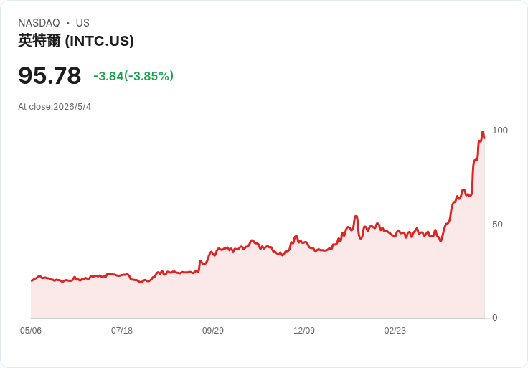The height and width of the screenshot is (368, 528).
Task: Click the -3.84(-3.85%) change value
Action: coord(133,76)
